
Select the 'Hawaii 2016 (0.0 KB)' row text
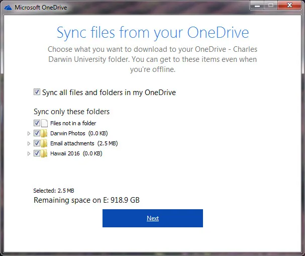coord(76,153)
